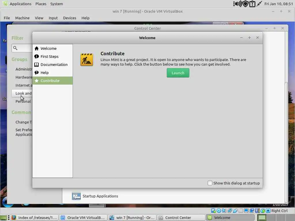Click VirtualBox hard disk activity status icon
This screenshot has width=295, height=221.
click(213, 211)
